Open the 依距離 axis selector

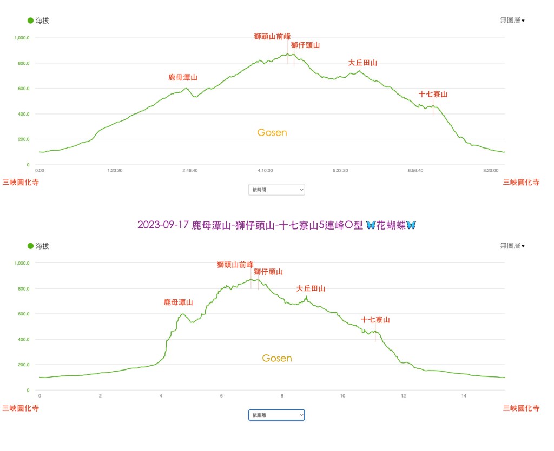276,415
